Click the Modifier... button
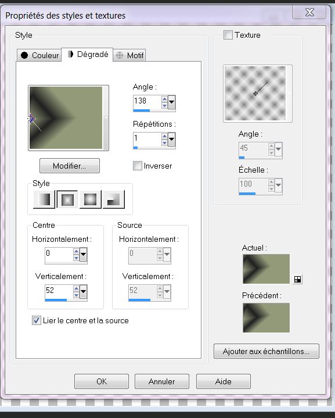The height and width of the screenshot is (418, 335). pyautogui.click(x=70, y=166)
